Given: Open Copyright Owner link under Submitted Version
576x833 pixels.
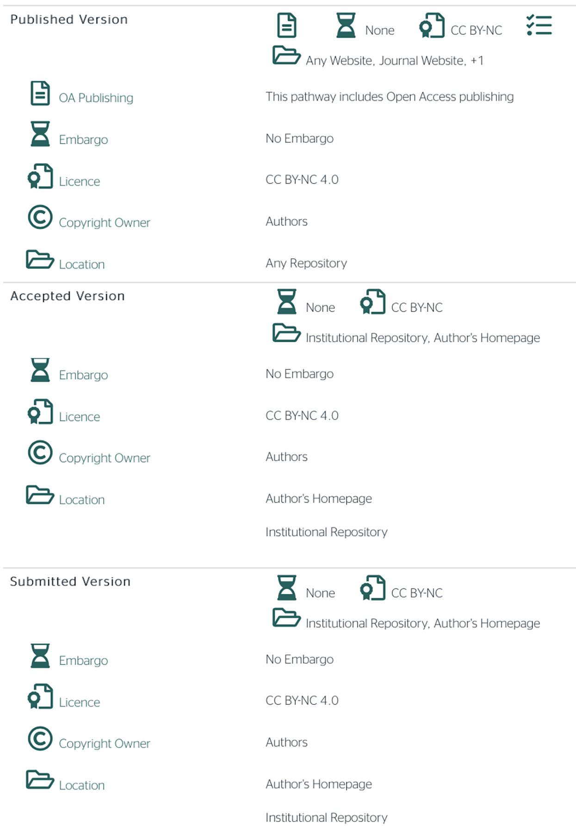Looking at the screenshot, I should pos(105,744).
